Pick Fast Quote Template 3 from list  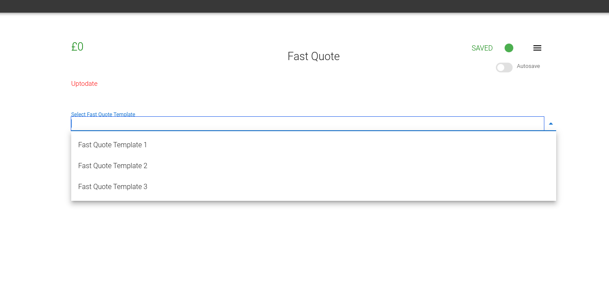tap(314, 186)
